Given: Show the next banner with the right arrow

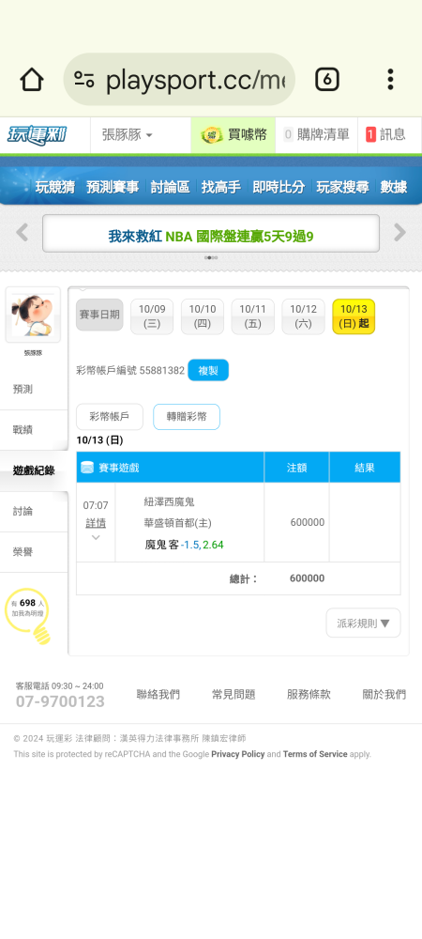Looking at the screenshot, I should coord(399,232).
